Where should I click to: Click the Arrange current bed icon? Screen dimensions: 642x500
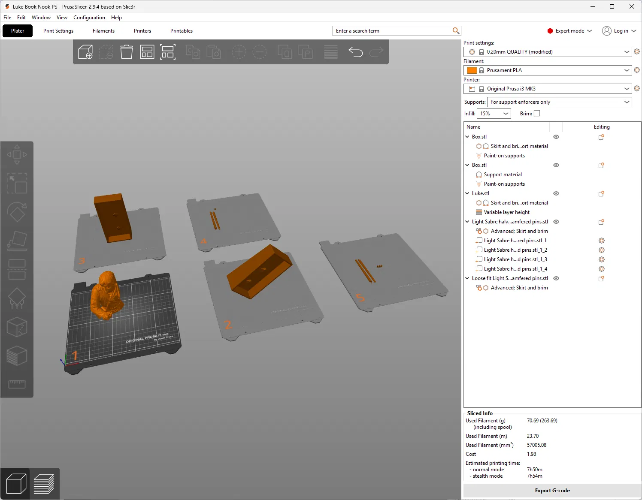[168, 52]
